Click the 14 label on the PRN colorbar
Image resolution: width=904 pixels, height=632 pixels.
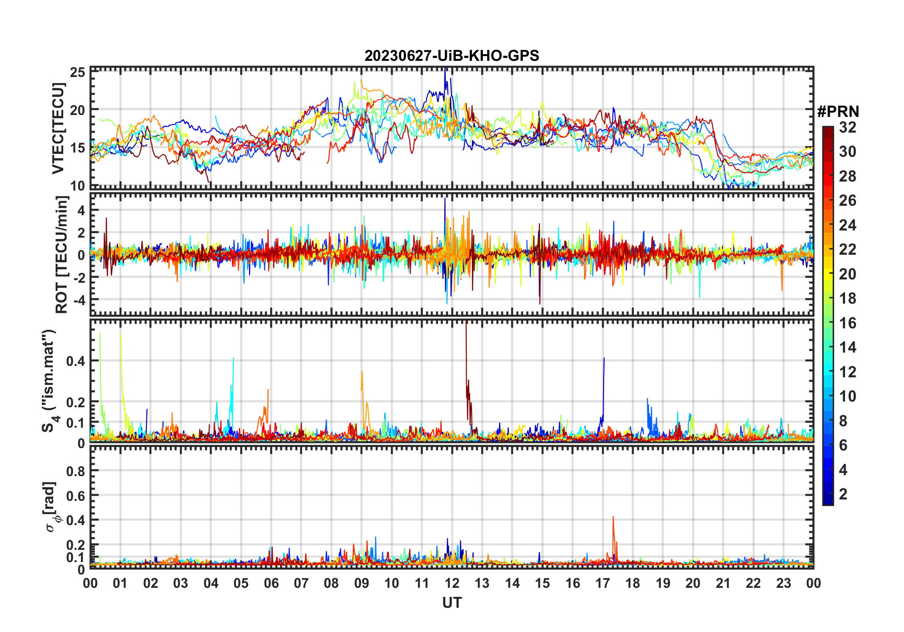pos(847,347)
